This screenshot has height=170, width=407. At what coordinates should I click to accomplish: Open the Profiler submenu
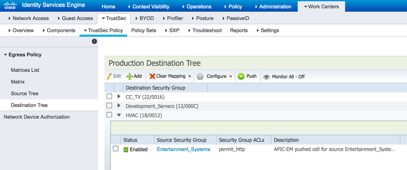tap(173, 18)
